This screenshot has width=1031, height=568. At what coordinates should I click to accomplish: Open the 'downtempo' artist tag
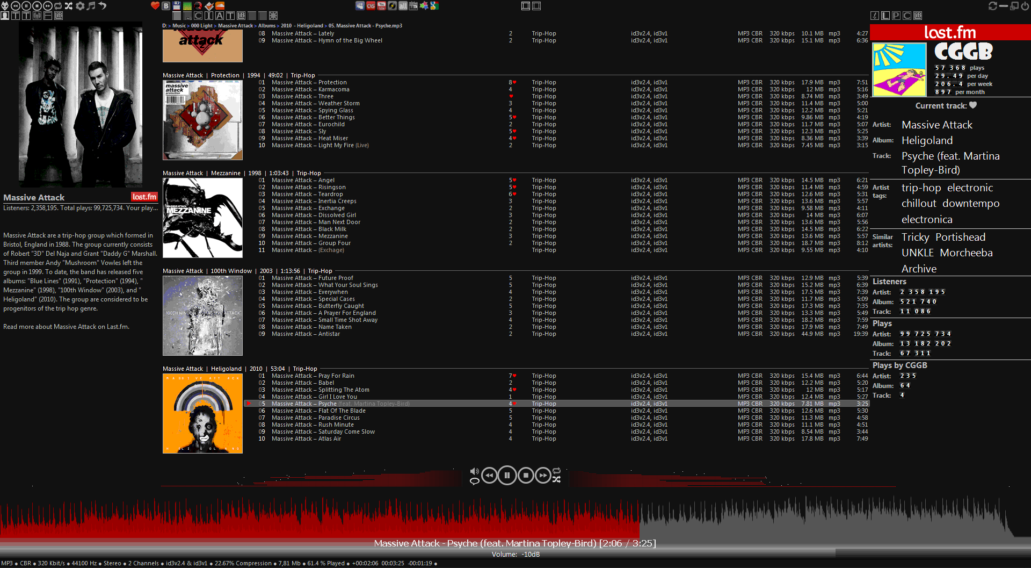[x=971, y=203]
